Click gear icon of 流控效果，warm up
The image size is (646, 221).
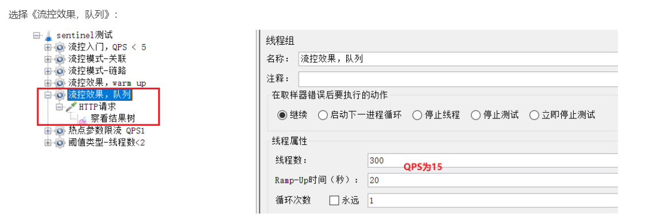[60, 83]
